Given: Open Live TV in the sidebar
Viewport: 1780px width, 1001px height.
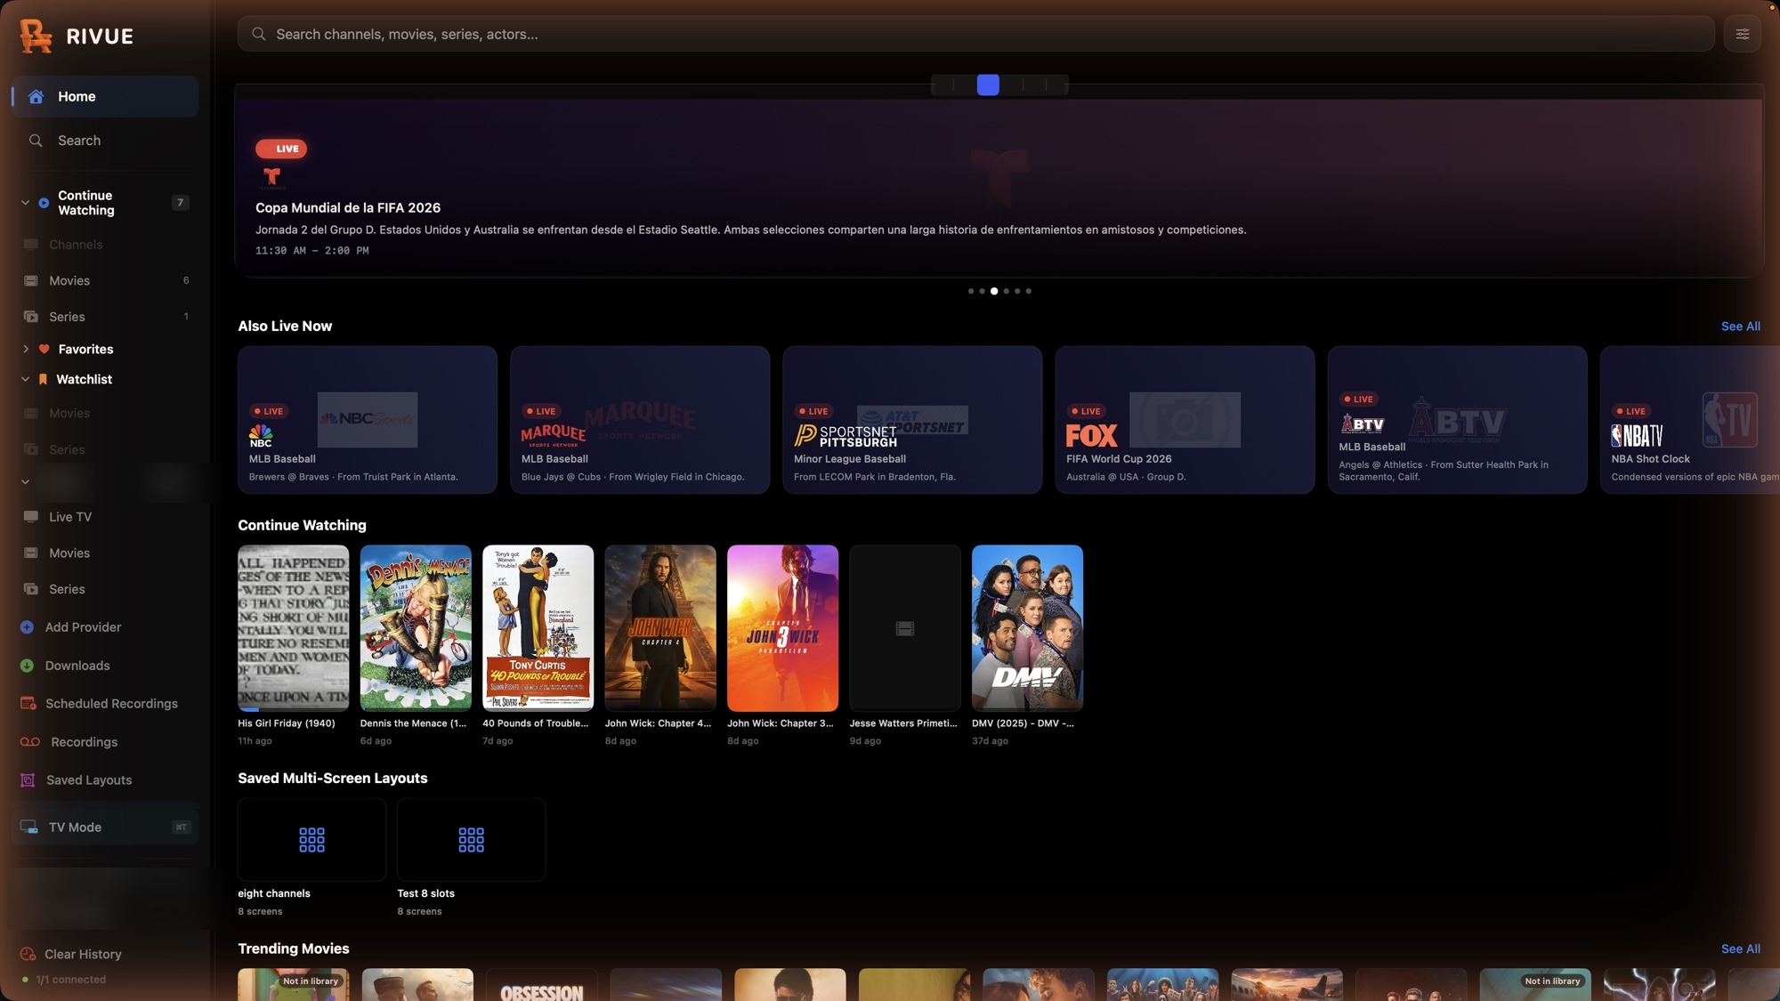Looking at the screenshot, I should click(105, 517).
